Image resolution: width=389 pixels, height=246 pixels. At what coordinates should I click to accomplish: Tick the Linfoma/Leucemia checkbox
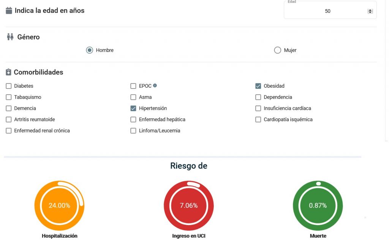coord(133,131)
